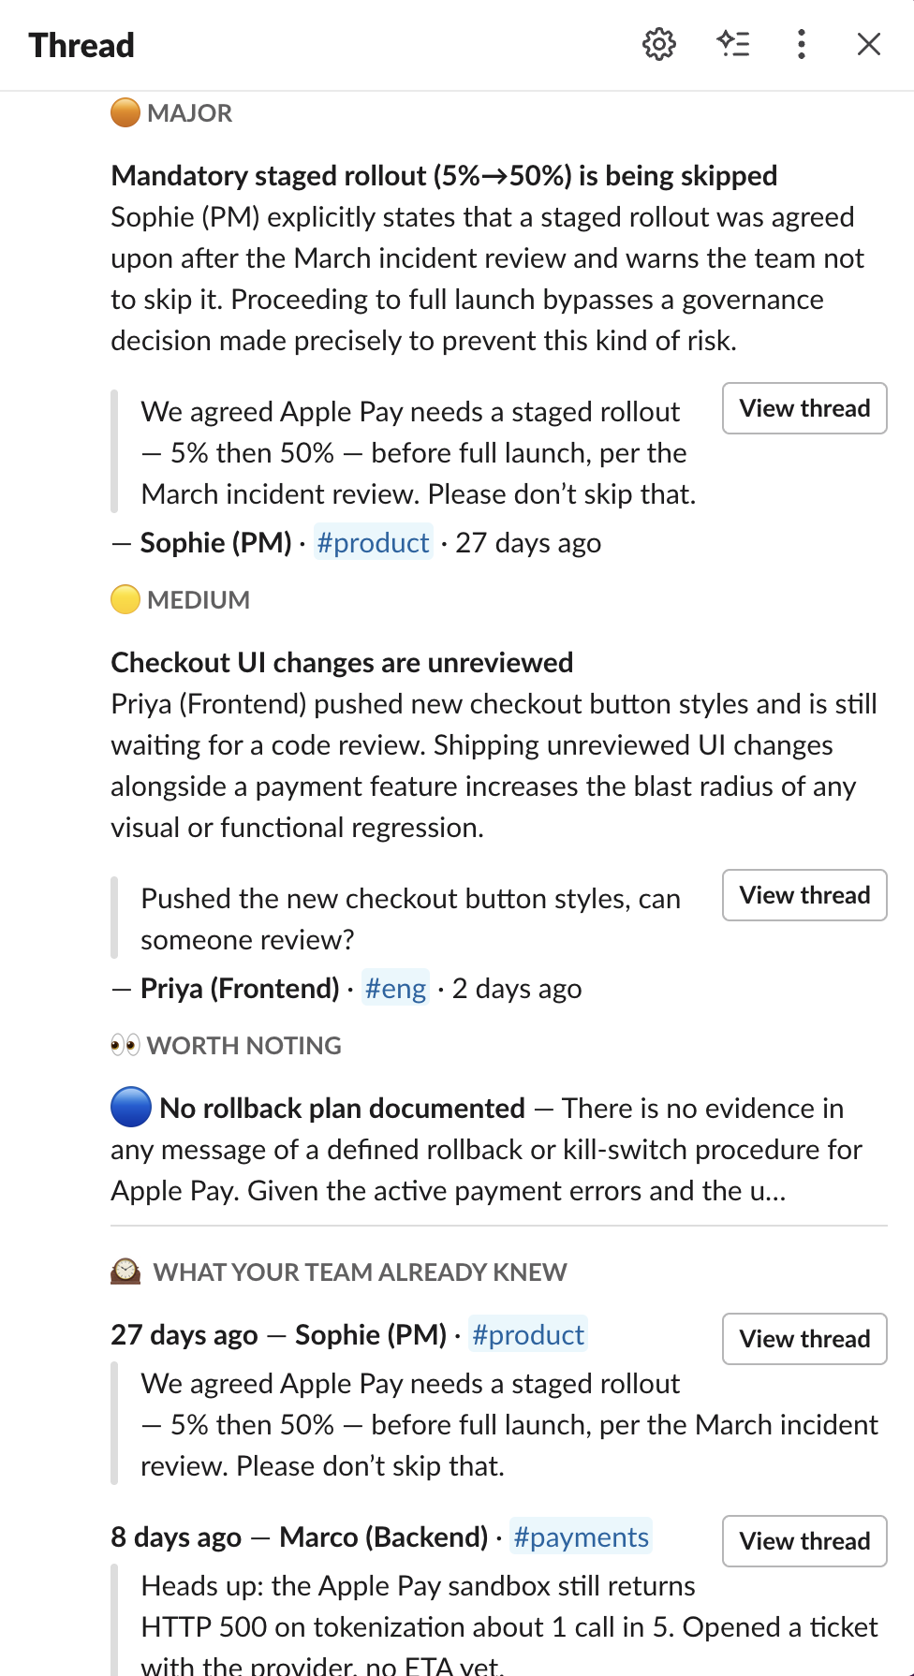View thread for the 27 days ago entry
The height and width of the screenshot is (1676, 914).
(x=804, y=1339)
